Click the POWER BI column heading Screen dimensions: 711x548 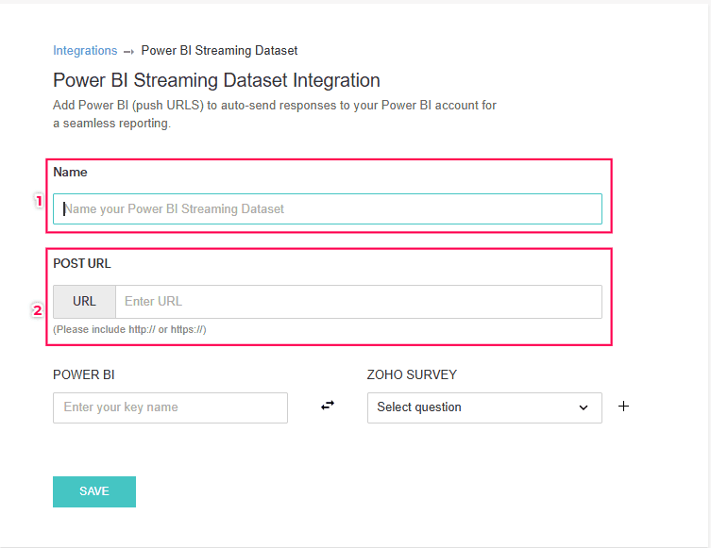point(84,374)
